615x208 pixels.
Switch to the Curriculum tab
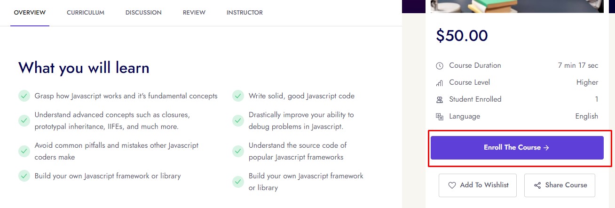[x=86, y=13]
